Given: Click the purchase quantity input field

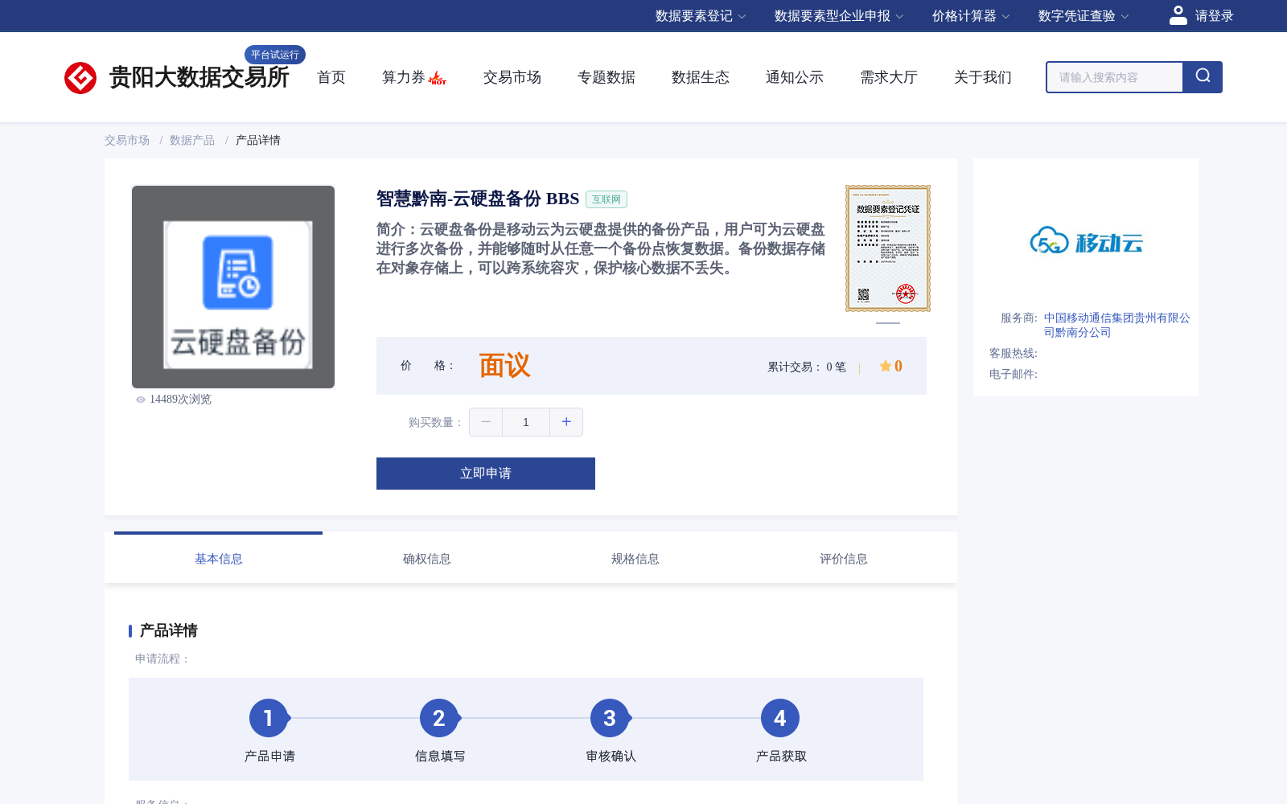Looking at the screenshot, I should (x=526, y=422).
